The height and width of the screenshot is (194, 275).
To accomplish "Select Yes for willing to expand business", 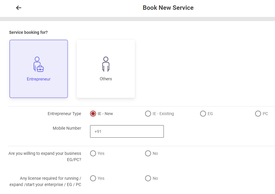I will (x=93, y=153).
